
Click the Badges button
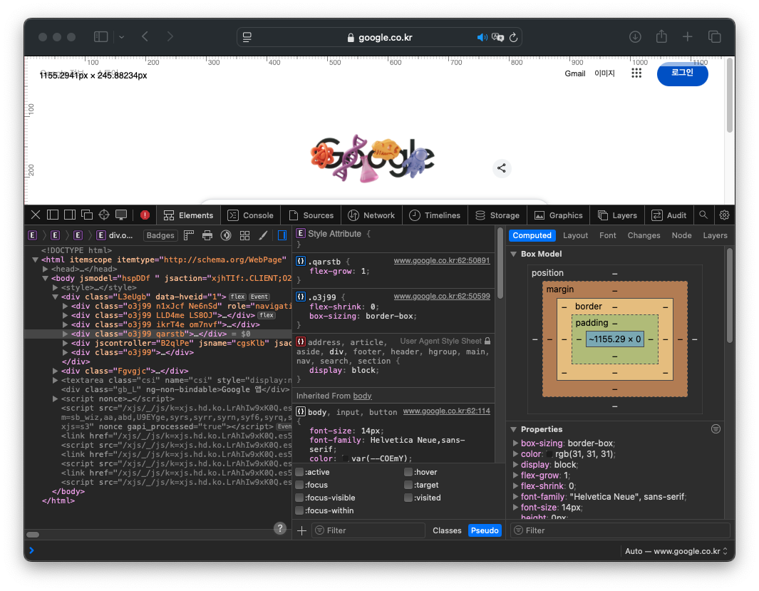click(x=160, y=235)
